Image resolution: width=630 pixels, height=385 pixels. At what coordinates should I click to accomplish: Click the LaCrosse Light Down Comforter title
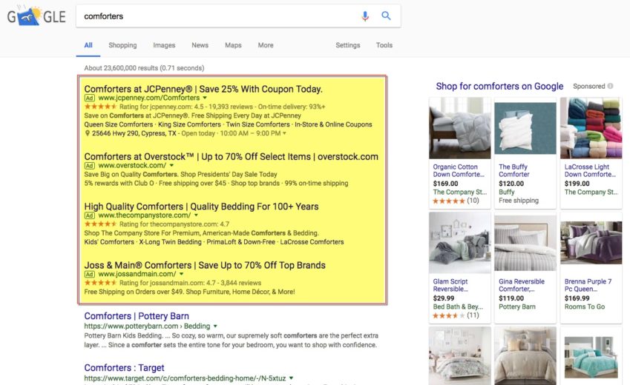tap(590, 170)
